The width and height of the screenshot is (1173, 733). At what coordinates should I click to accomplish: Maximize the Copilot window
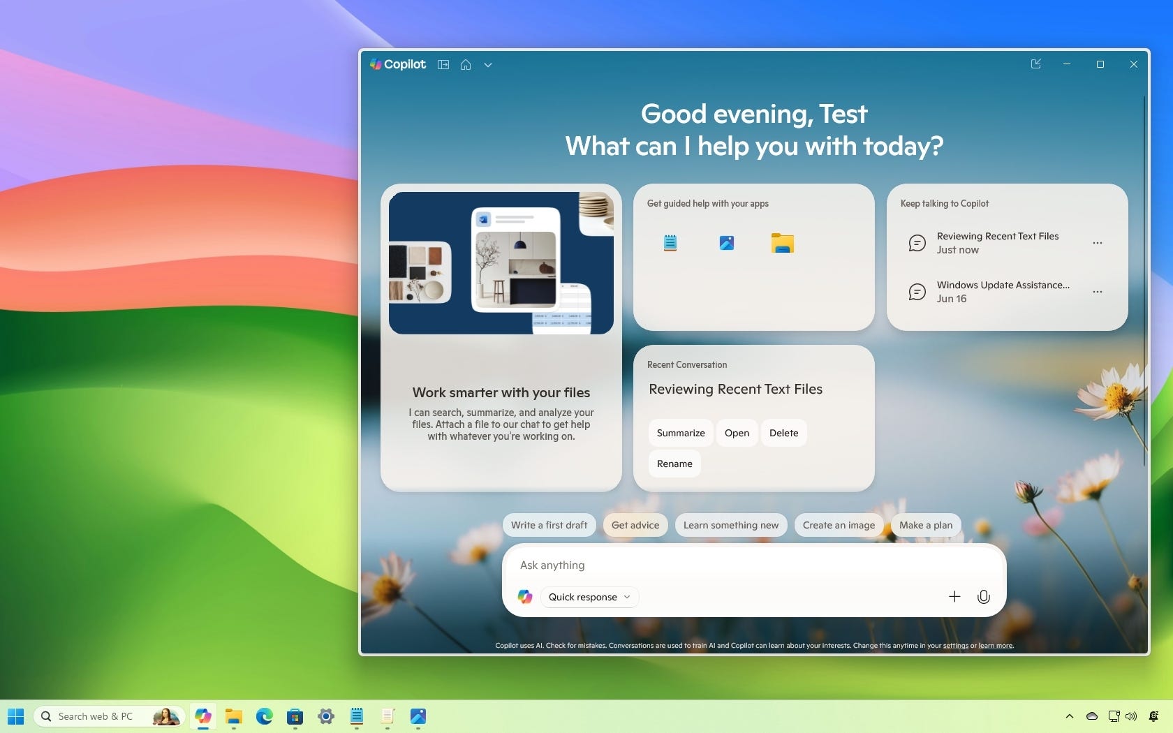point(1100,64)
